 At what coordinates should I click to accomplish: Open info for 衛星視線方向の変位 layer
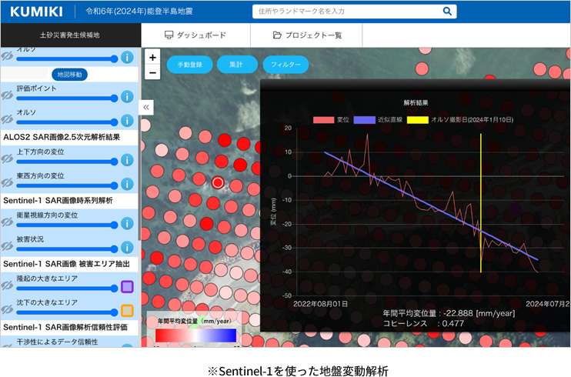(127, 223)
